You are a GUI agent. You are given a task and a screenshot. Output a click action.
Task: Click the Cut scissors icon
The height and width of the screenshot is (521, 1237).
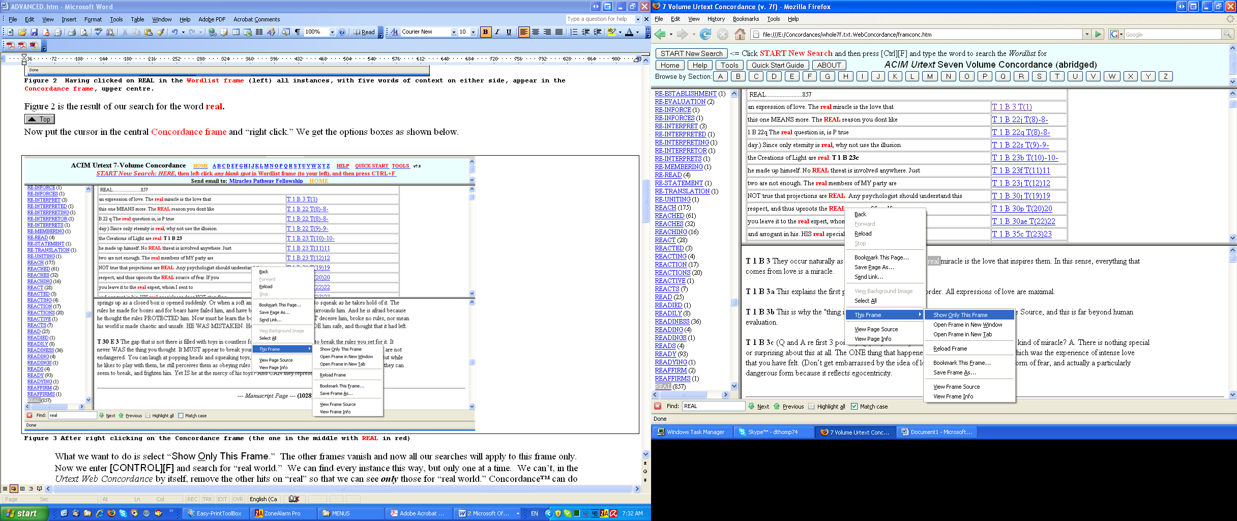coord(125,32)
